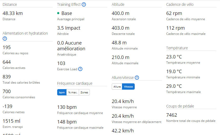
Task: Click the Fréquence cardiaque section heading
Action: (75, 83)
